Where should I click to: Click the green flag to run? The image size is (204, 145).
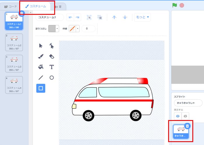tap(175, 5)
